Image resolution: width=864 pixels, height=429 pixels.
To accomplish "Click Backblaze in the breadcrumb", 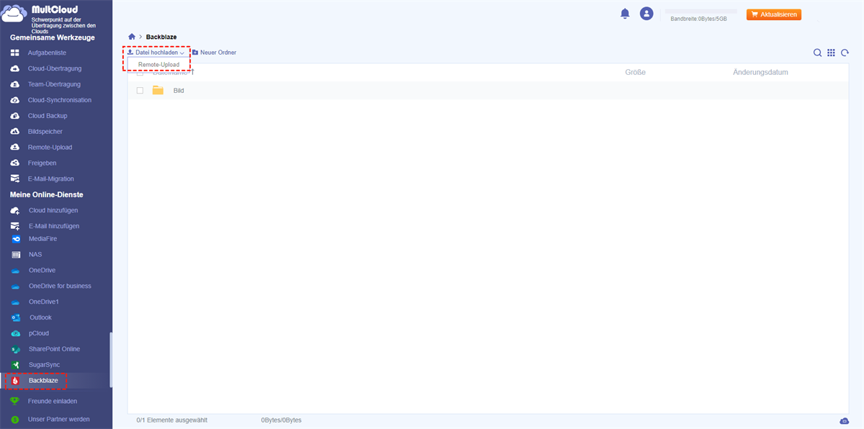I will [161, 37].
